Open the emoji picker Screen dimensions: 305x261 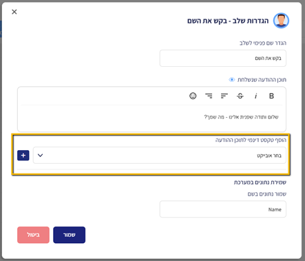tap(193, 96)
